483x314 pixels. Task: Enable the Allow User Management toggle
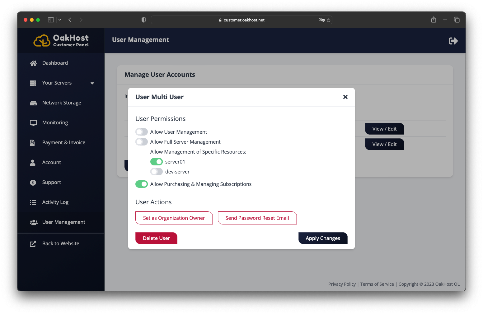point(142,132)
